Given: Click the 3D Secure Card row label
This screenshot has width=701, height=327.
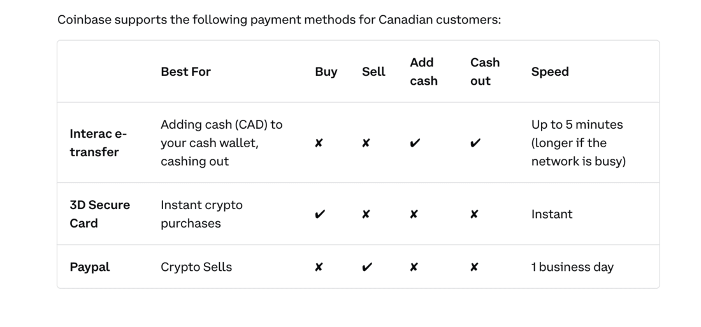Looking at the screenshot, I should 99,214.
